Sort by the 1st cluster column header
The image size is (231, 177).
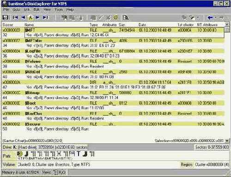pos(185,25)
